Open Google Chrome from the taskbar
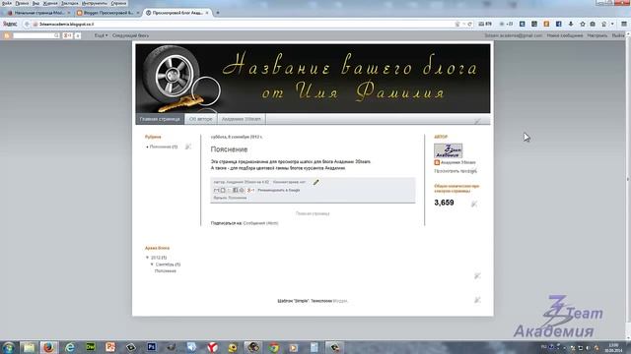The image size is (631, 354). pos(274,347)
